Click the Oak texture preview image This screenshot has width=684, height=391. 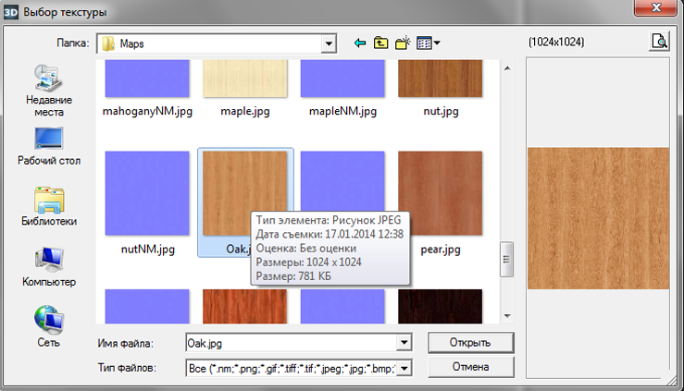[x=598, y=218]
